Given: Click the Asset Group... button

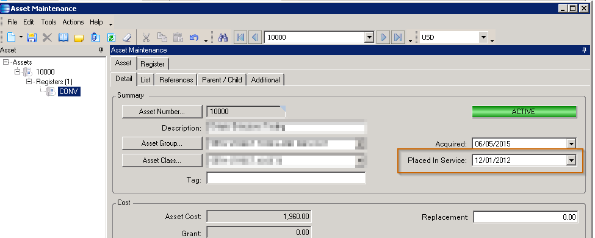Looking at the screenshot, I should [x=162, y=143].
